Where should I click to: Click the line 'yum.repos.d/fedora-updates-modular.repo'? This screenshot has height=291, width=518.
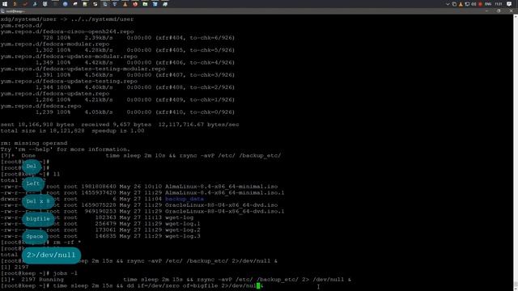click(69, 57)
